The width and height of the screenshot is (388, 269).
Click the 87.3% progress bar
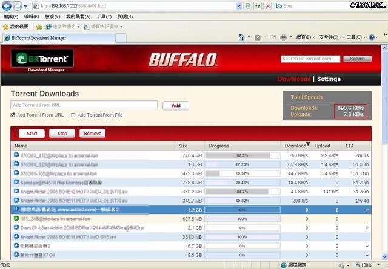point(242,155)
